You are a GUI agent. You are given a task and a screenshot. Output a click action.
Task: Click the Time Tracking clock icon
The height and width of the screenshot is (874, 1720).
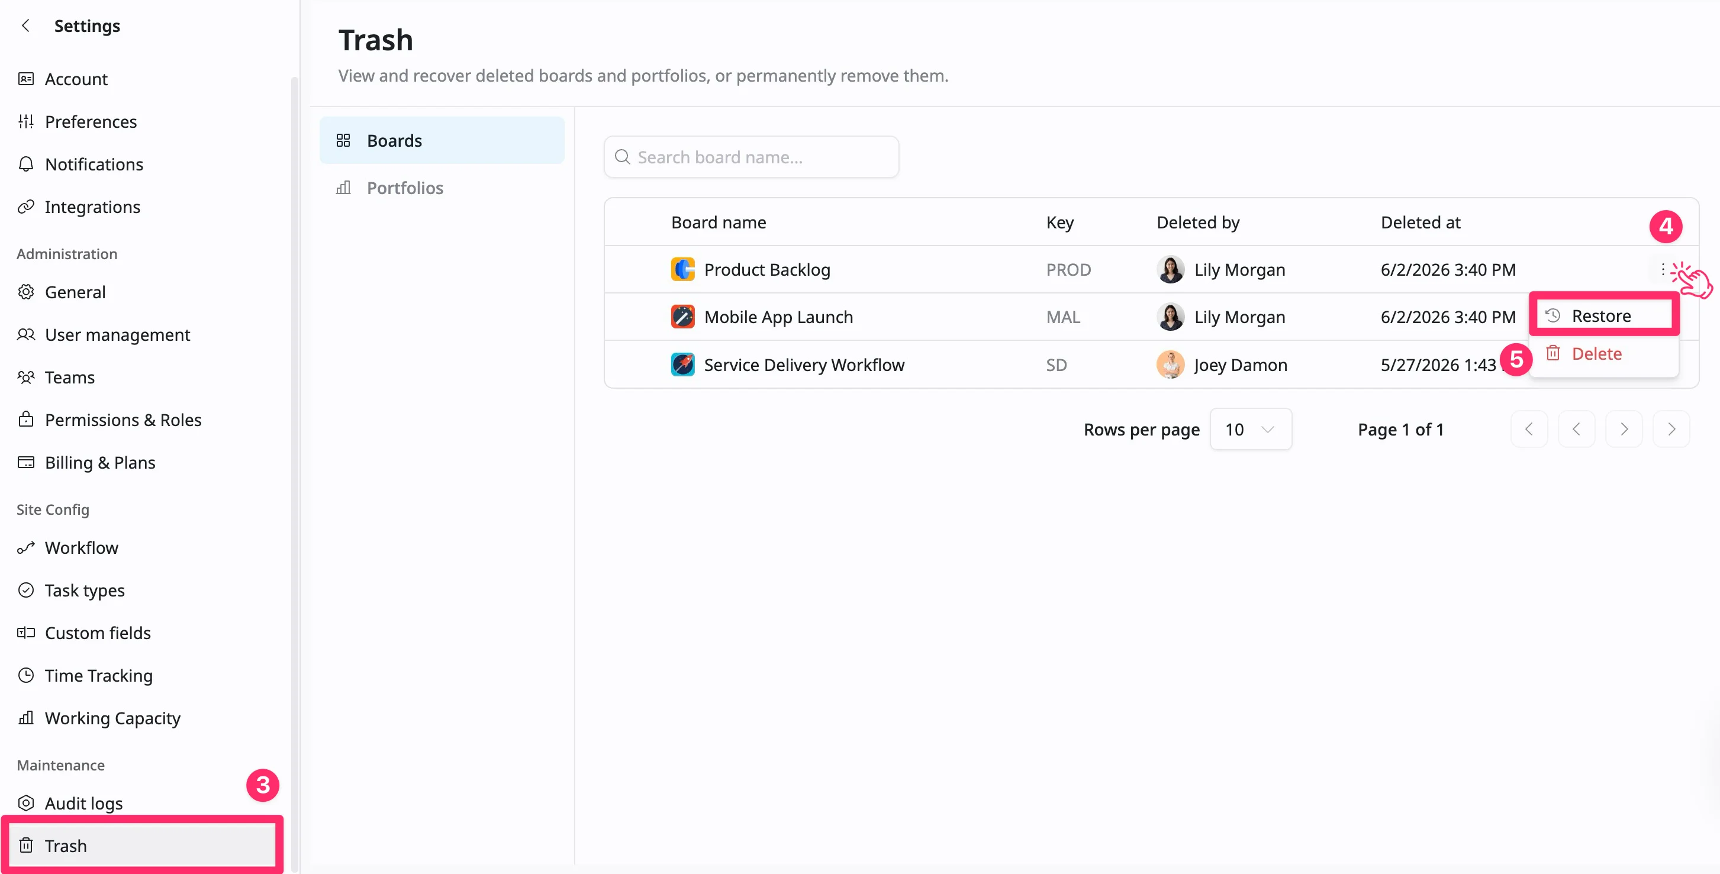[x=26, y=675]
